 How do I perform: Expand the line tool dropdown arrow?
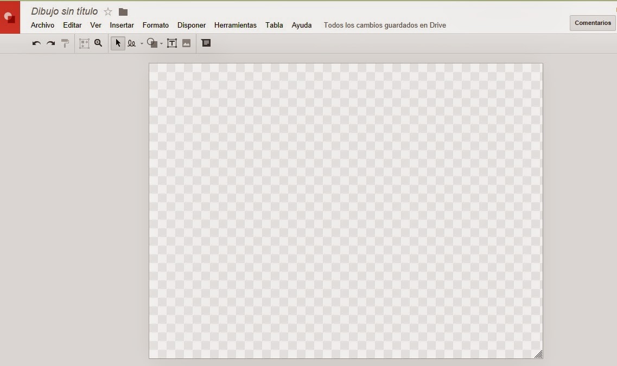pos(142,43)
